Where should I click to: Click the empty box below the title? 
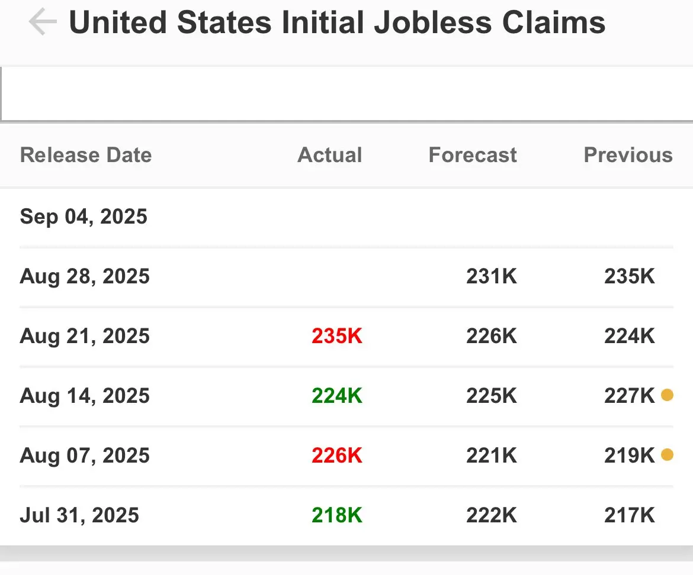coord(347,94)
